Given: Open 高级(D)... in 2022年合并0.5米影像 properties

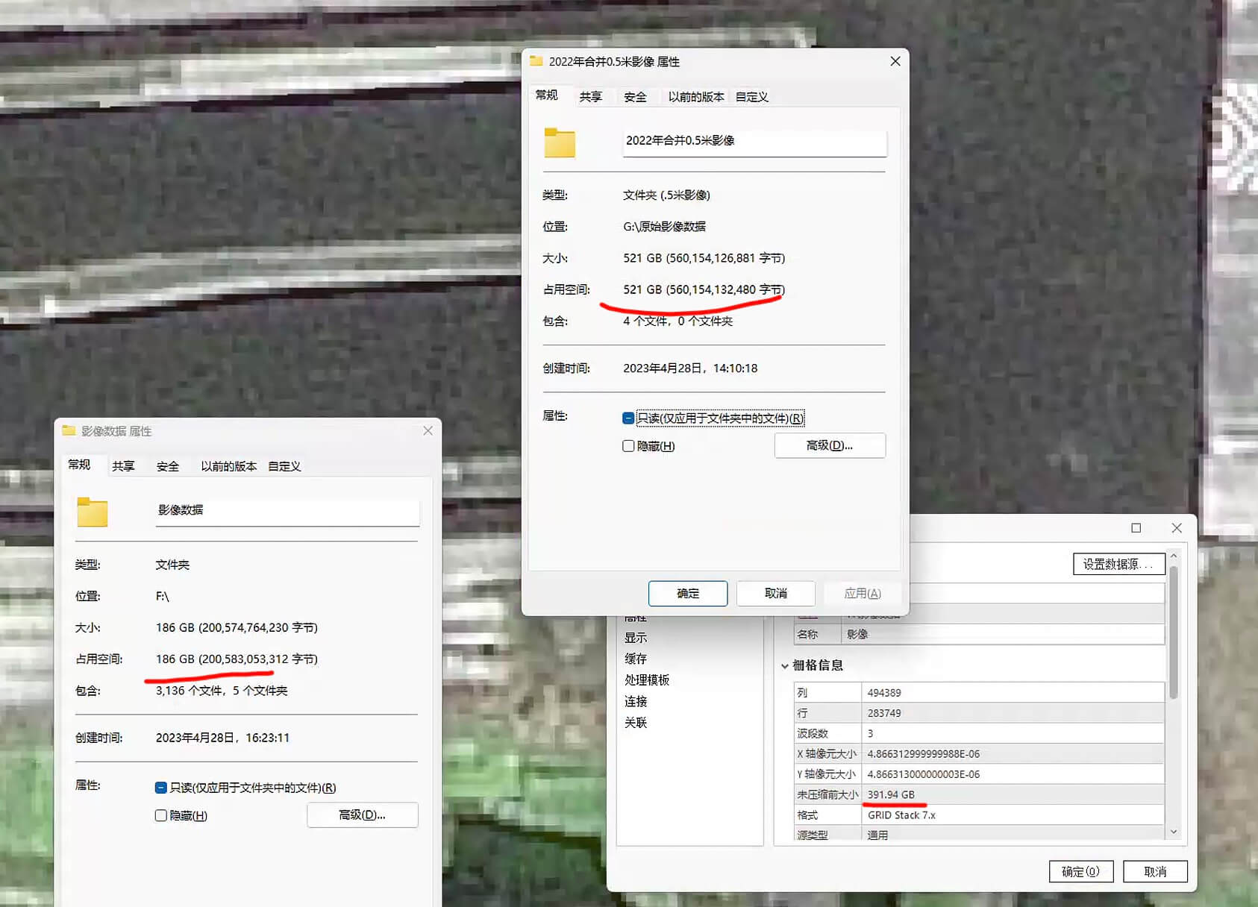Looking at the screenshot, I should coord(830,445).
